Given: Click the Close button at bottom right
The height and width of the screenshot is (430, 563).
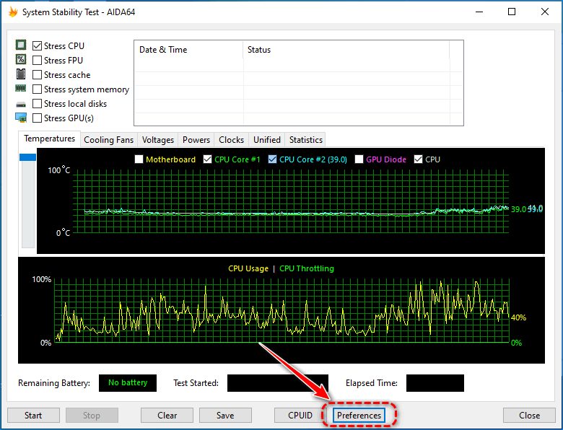Looking at the screenshot, I should [529, 416].
